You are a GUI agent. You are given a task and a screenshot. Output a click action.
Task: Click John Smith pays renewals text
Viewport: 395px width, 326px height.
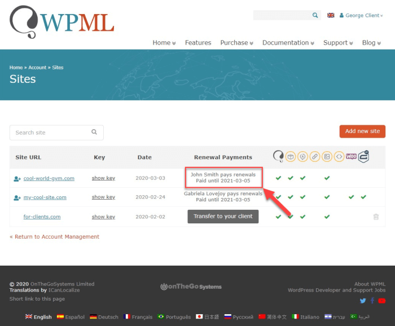coord(223,174)
